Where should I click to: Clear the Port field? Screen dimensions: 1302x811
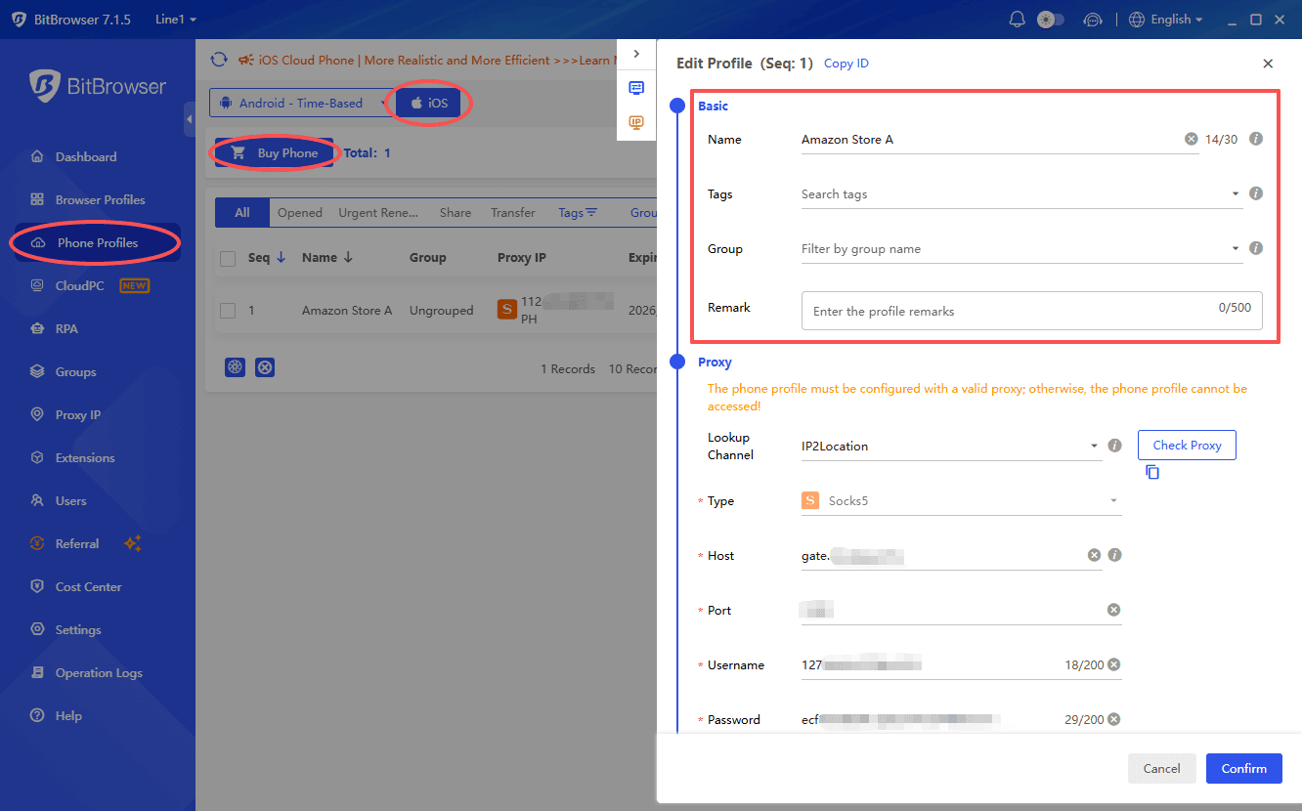pyautogui.click(x=1113, y=610)
